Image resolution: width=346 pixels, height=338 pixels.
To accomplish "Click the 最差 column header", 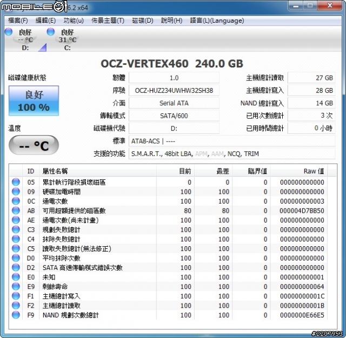I will pos(214,171).
